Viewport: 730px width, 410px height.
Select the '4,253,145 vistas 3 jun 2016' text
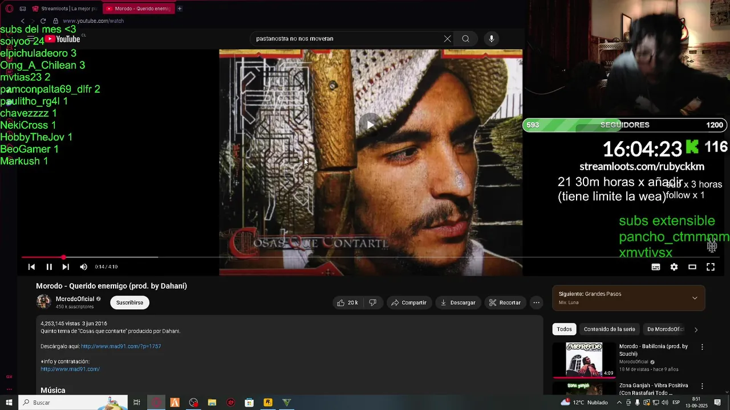[74, 323]
